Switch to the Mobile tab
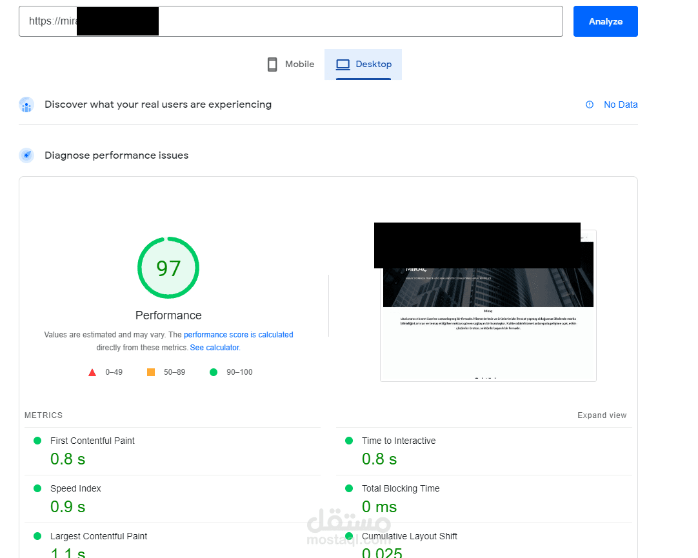698x558 pixels. point(291,64)
